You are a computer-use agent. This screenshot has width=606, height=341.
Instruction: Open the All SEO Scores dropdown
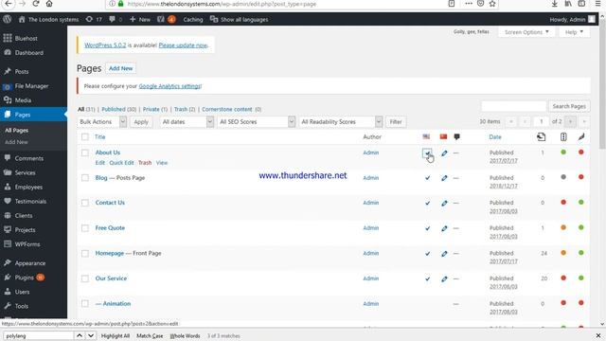pyautogui.click(x=256, y=122)
